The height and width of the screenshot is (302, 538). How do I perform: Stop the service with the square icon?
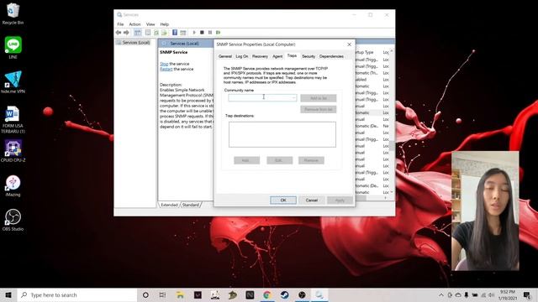(202, 32)
